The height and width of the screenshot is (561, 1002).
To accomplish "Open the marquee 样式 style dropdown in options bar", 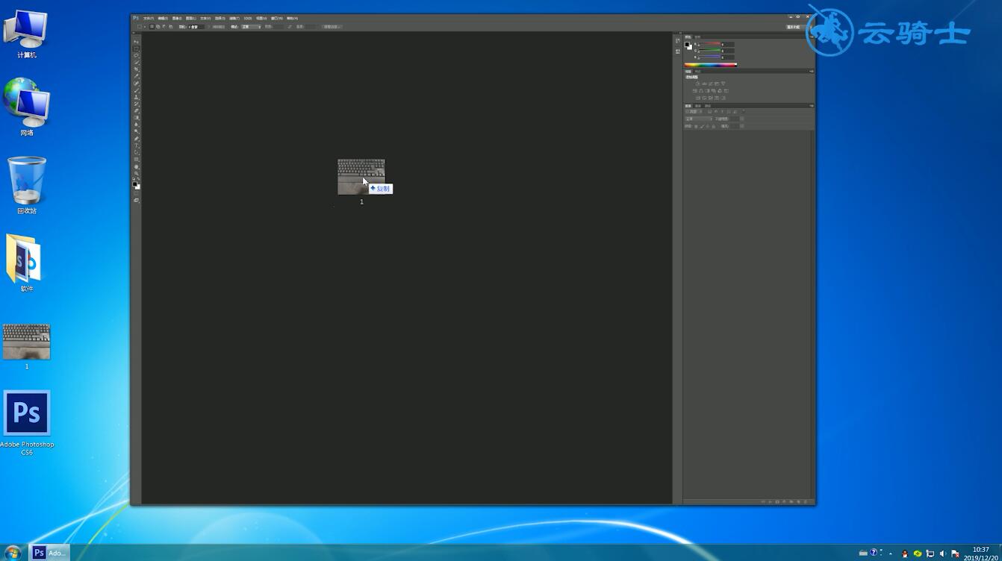I will pyautogui.click(x=251, y=27).
